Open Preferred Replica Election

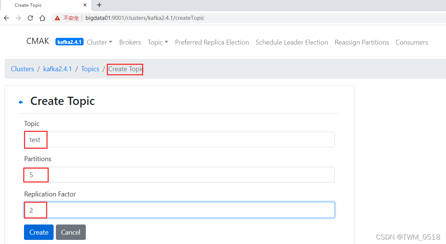tap(212, 42)
